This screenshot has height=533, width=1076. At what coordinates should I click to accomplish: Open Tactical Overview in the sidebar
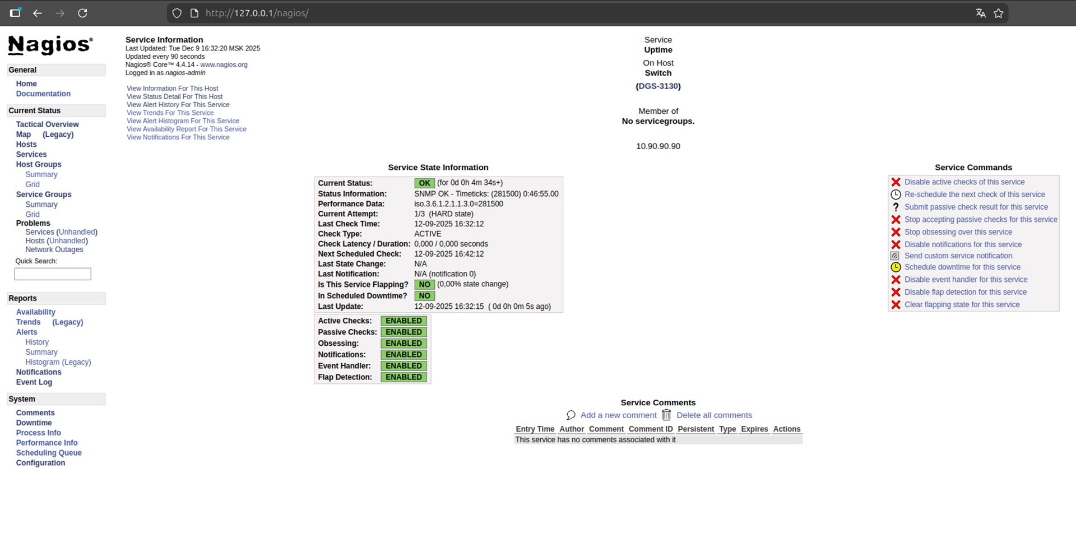tap(47, 124)
